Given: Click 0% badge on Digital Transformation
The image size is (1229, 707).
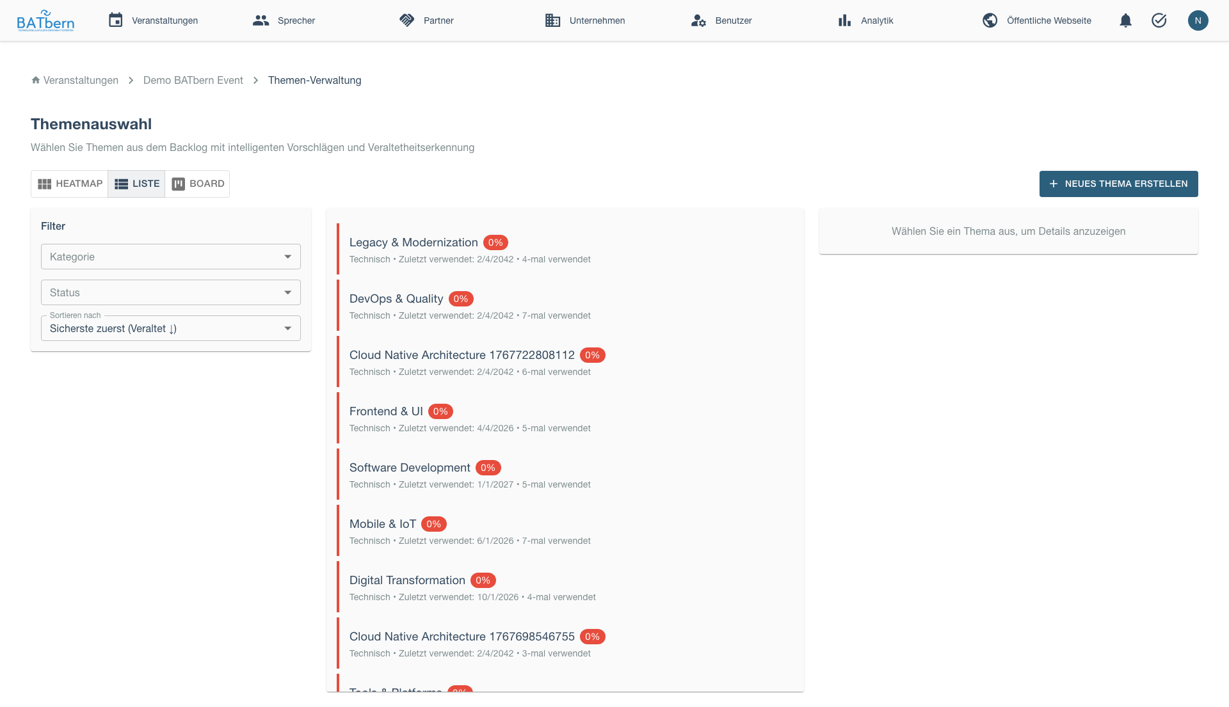Looking at the screenshot, I should click(483, 580).
